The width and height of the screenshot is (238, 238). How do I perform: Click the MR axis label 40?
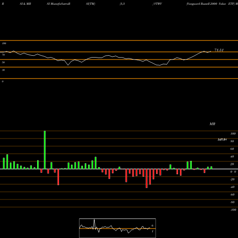click(232, 157)
